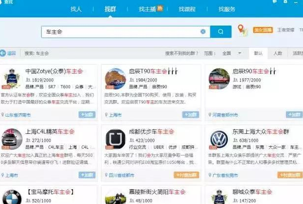Open the Uber logo avatar of 成都优步车车主会
Viewport: 303px width, 204px height.
point(115,139)
